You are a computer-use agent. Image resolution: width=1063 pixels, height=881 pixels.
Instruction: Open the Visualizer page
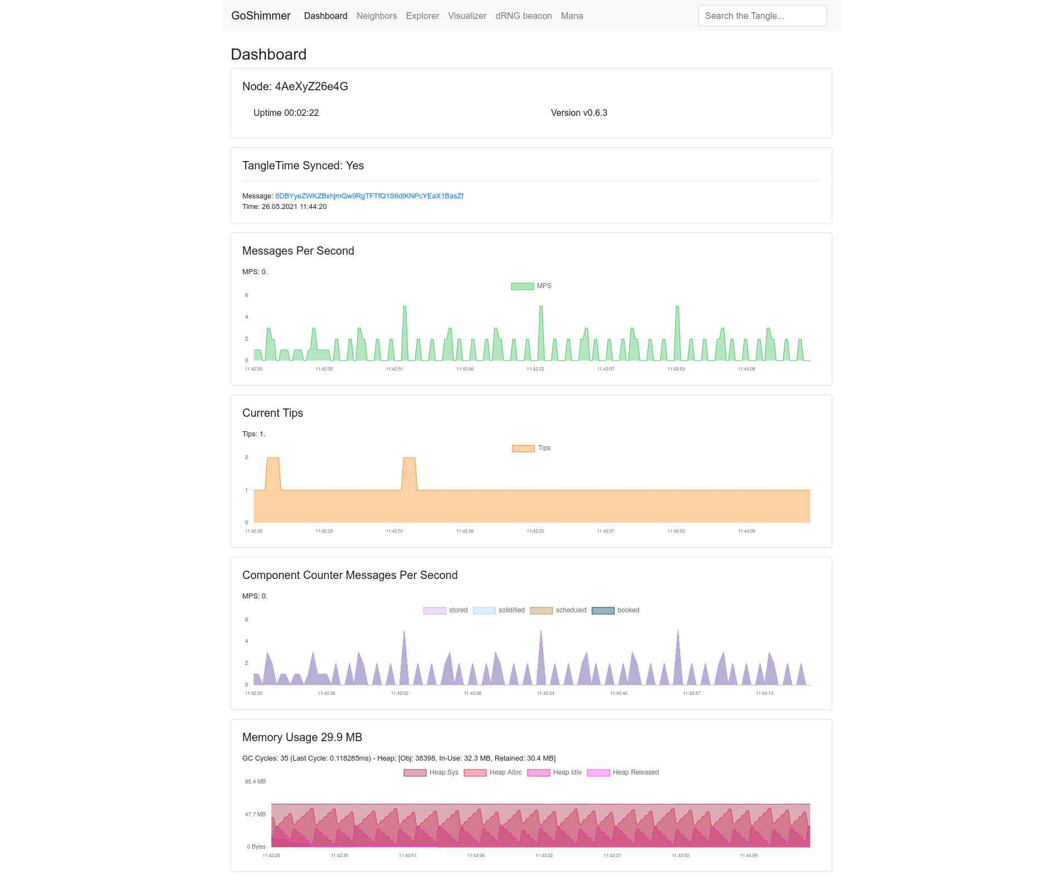pos(467,16)
